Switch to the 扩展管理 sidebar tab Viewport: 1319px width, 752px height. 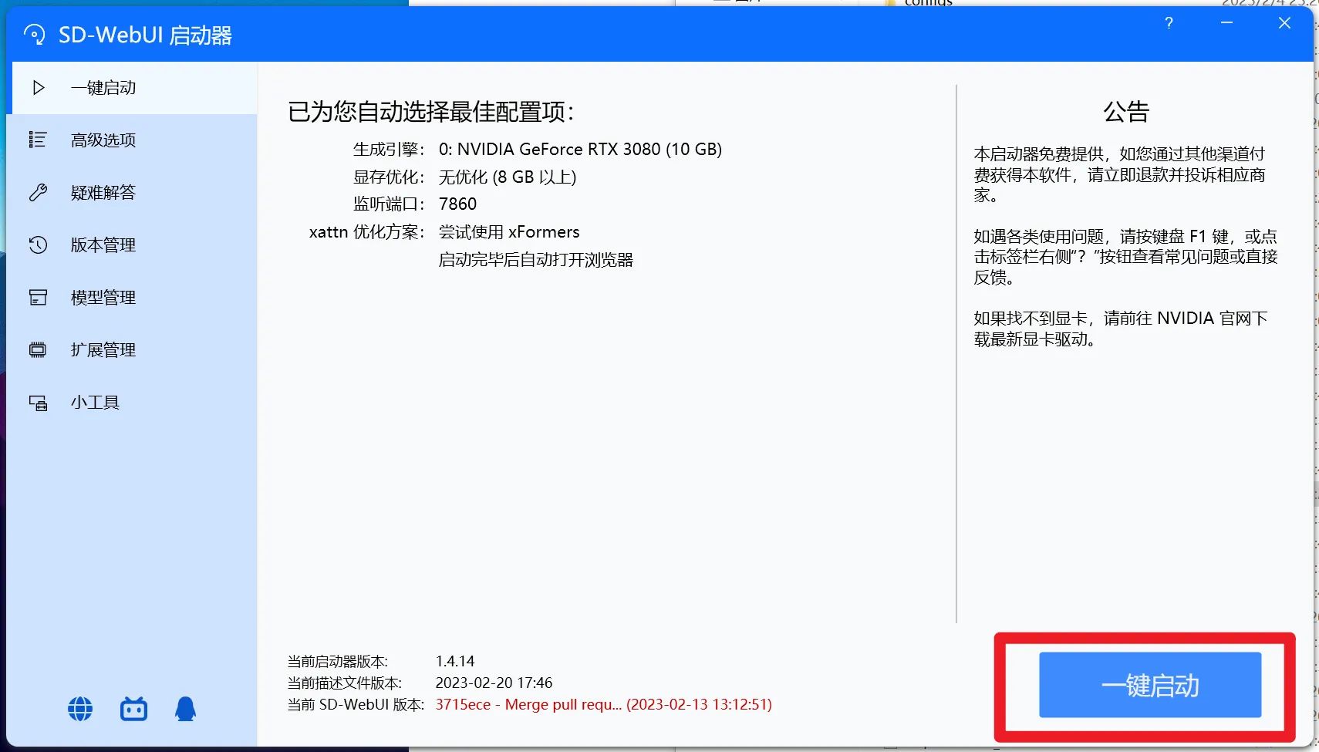[132, 349]
